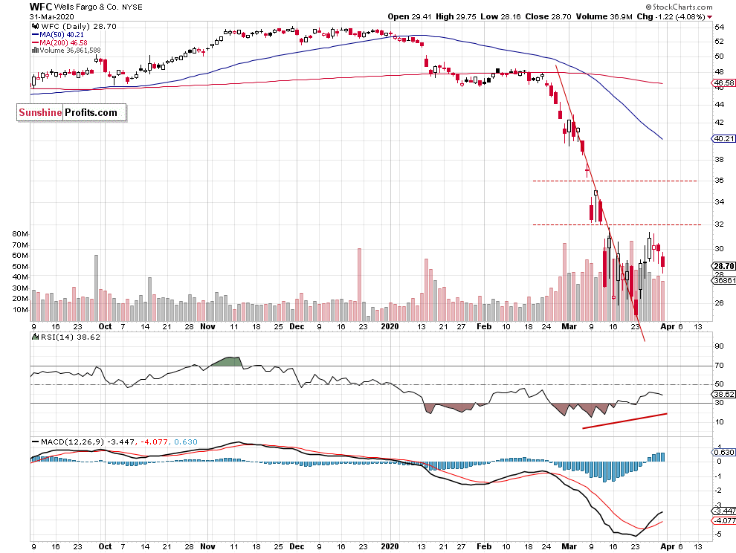
Task: Click the Chg -1.22 (-4.08%) value
Action: pyautogui.click(x=671, y=16)
